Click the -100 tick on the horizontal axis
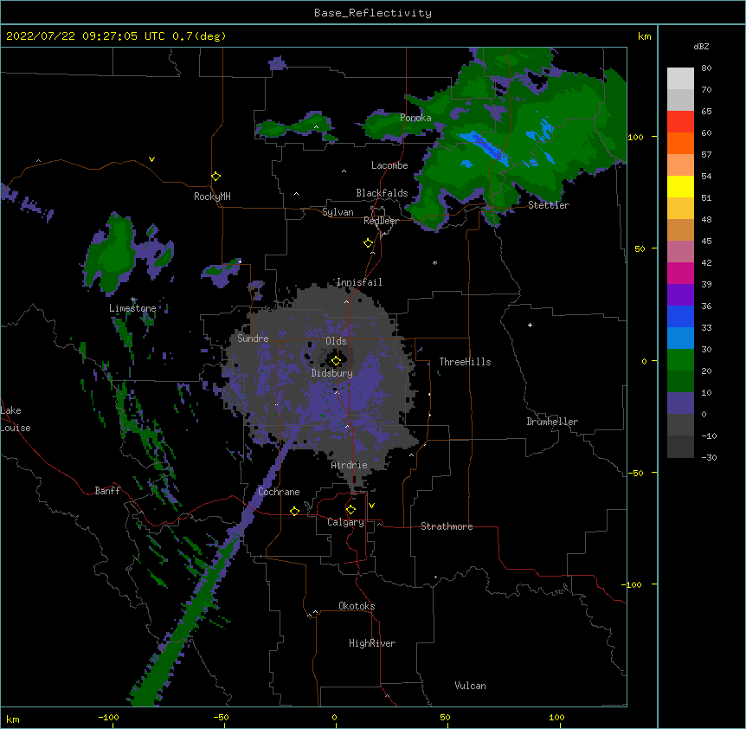The image size is (746, 729). 108,717
